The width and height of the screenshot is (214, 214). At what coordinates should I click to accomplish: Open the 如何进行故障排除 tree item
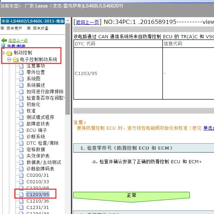coord(45,91)
